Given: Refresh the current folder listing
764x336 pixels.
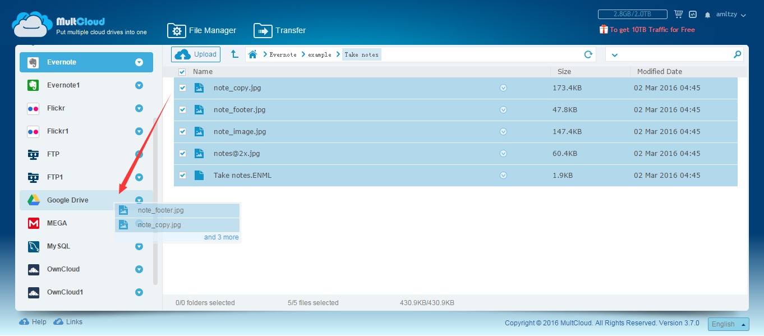Looking at the screenshot, I should click(x=588, y=54).
